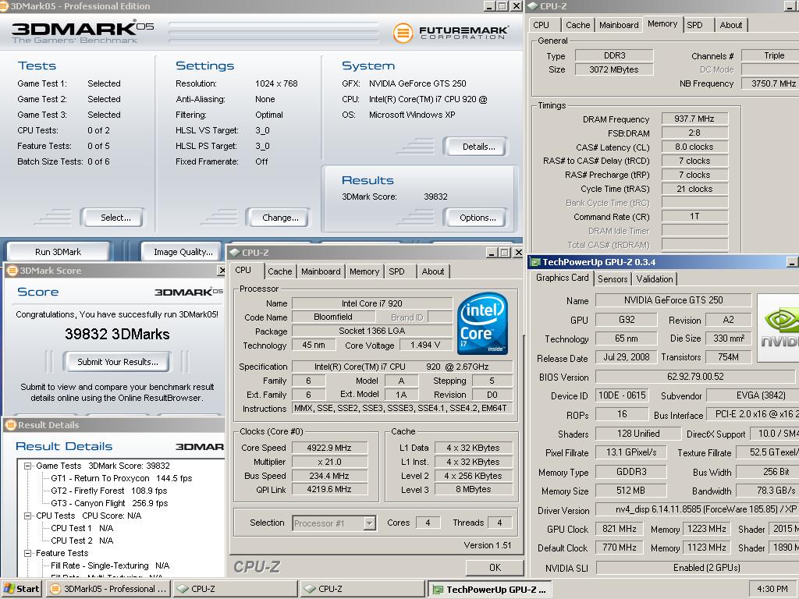This screenshot has height=599, width=799.
Task: Click the NVIDIA logo in GPU-Z
Action: [779, 328]
